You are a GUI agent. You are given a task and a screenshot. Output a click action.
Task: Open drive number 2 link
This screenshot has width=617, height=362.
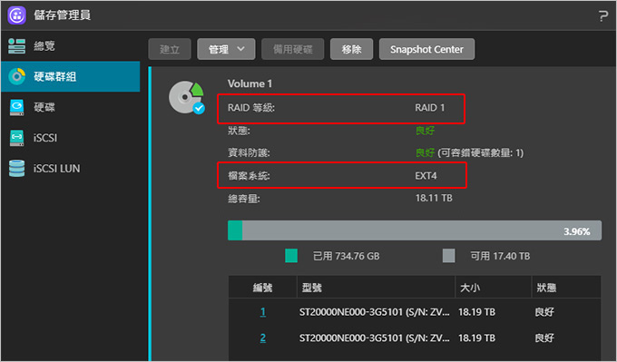point(263,338)
